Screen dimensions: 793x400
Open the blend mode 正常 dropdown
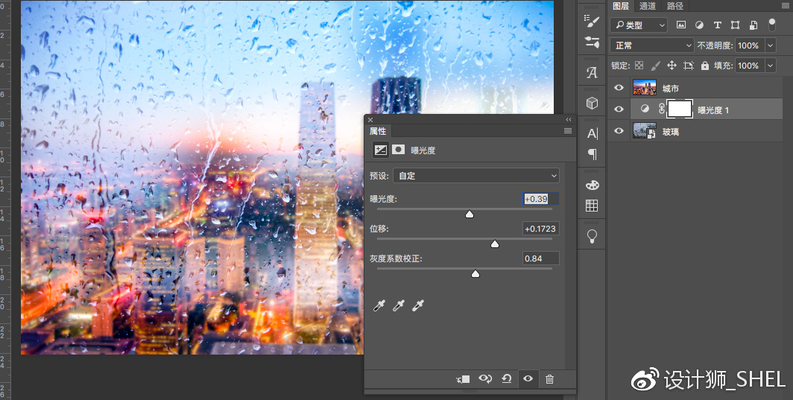click(x=651, y=45)
